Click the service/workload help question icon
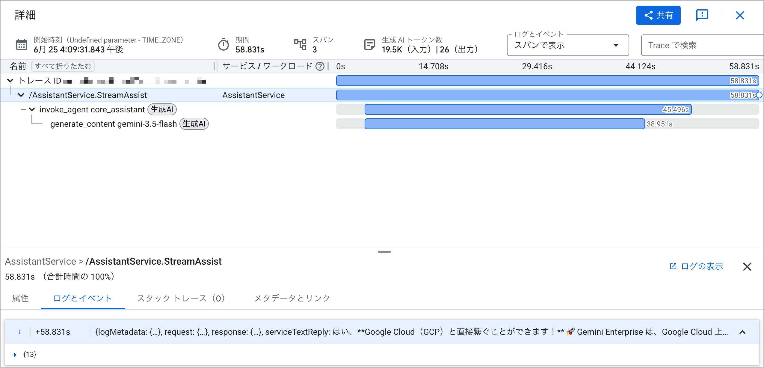This screenshot has width=764, height=368. point(320,66)
